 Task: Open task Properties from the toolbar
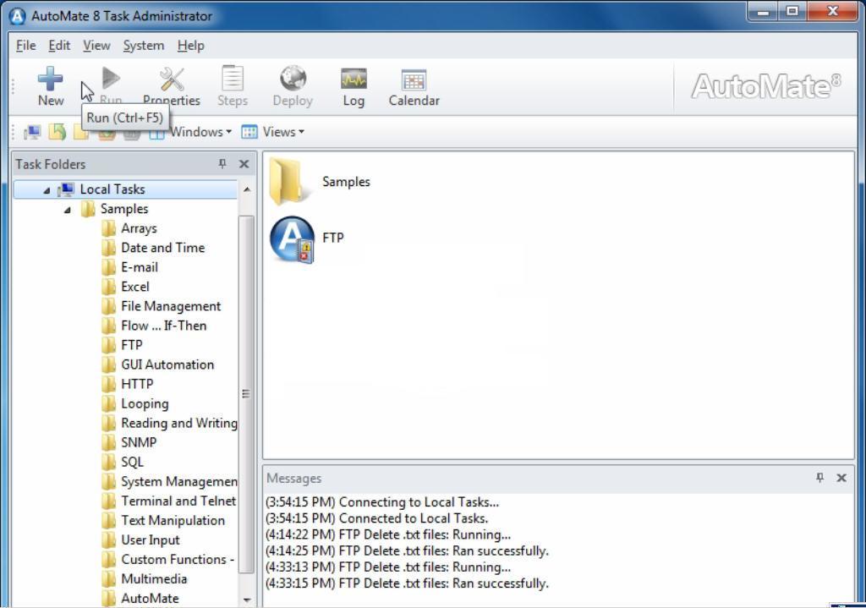pyautogui.click(x=172, y=85)
